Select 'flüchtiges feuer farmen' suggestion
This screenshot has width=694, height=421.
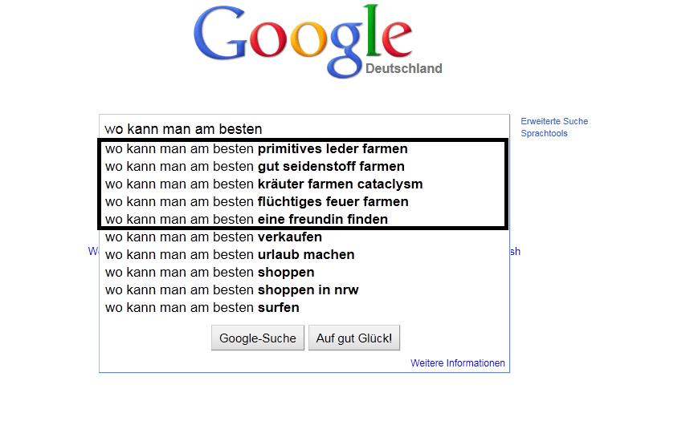(x=256, y=202)
